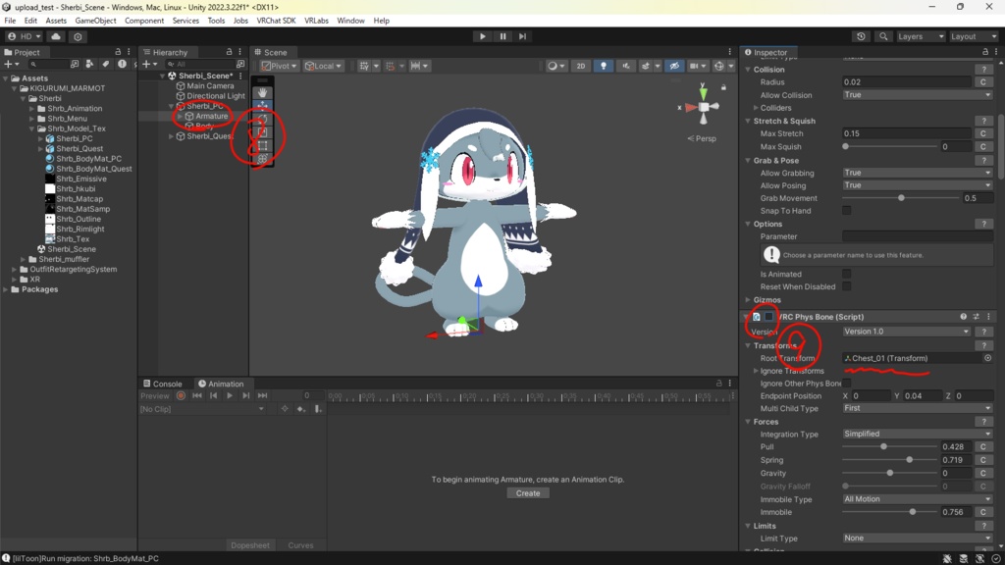
Task: Toggle scene visibility eye icon
Action: pos(673,66)
